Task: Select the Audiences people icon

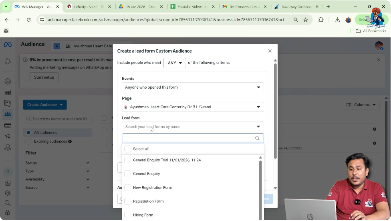Action: tap(8, 114)
